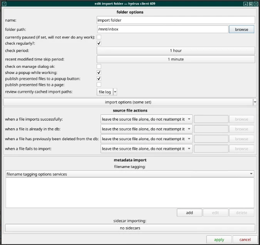Click the browse button for folder path
Viewport: 260px width, 245px height.
point(242,29)
